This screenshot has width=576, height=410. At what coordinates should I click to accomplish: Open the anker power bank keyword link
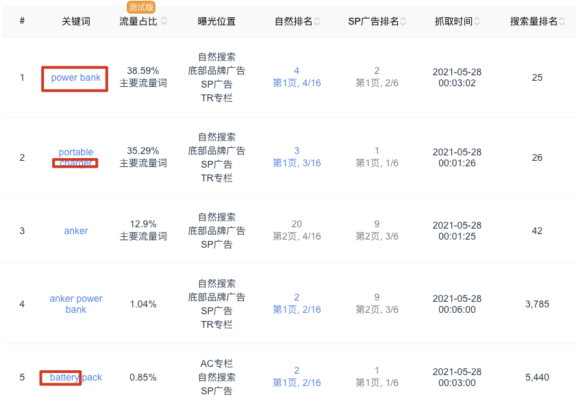(75, 304)
